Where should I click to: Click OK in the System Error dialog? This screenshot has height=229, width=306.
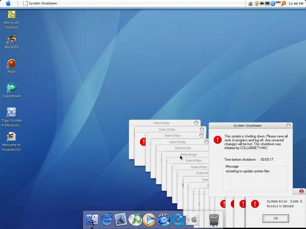276,218
